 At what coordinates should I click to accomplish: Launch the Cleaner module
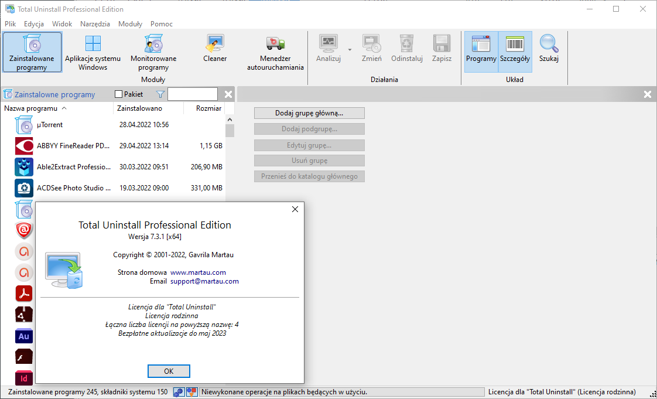(215, 48)
